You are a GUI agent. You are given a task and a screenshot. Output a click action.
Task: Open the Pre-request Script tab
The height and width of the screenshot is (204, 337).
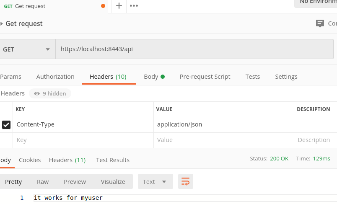pos(205,77)
